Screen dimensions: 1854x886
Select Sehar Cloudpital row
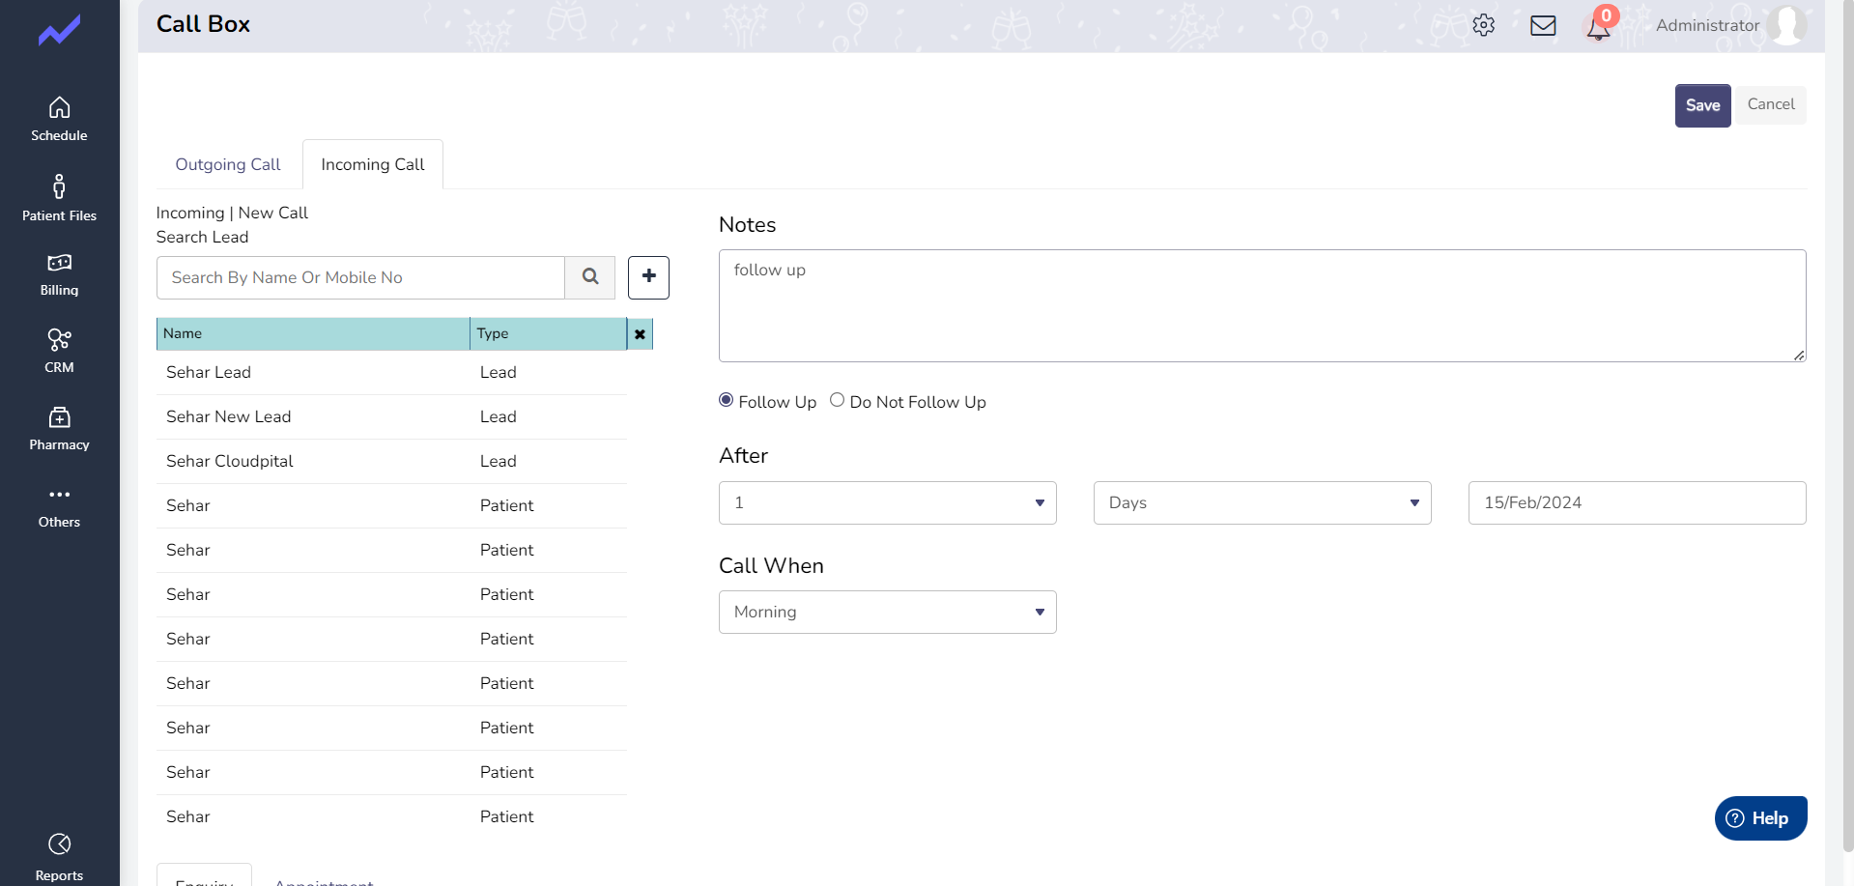[391, 461]
